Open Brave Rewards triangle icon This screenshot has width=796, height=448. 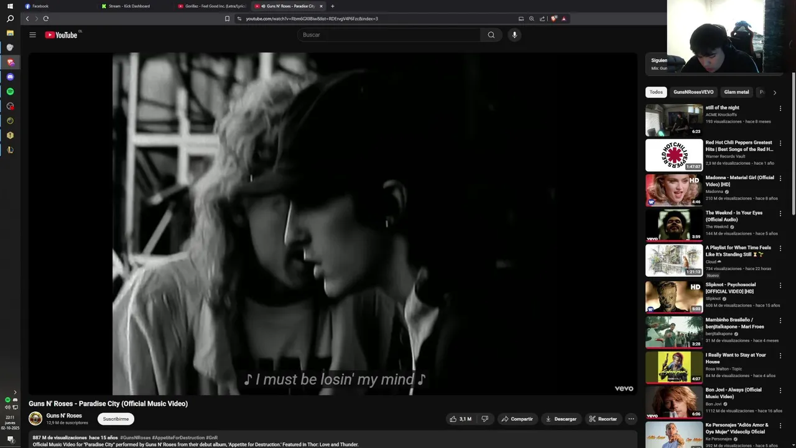pyautogui.click(x=564, y=19)
